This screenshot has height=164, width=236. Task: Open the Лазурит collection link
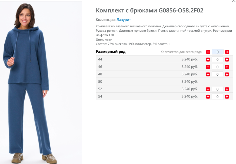click(123, 20)
